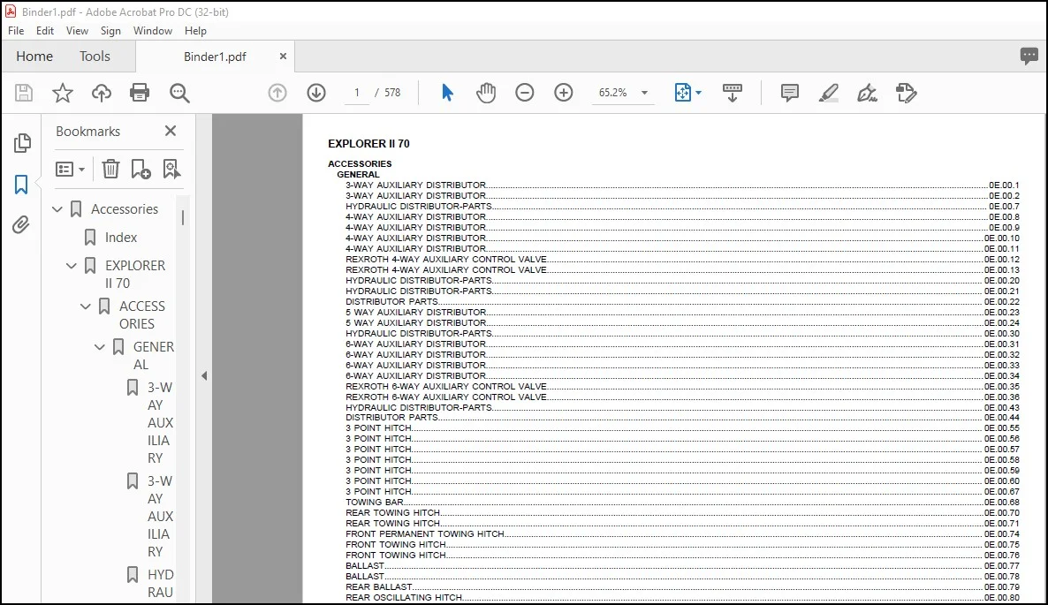This screenshot has height=605, width=1048.
Task: Open the Attachments paperclip panel
Action: (21, 225)
